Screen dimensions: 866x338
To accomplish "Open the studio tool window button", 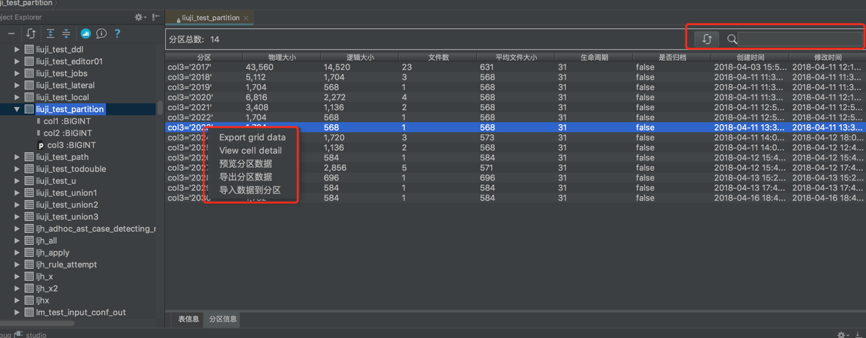I will coord(30,335).
